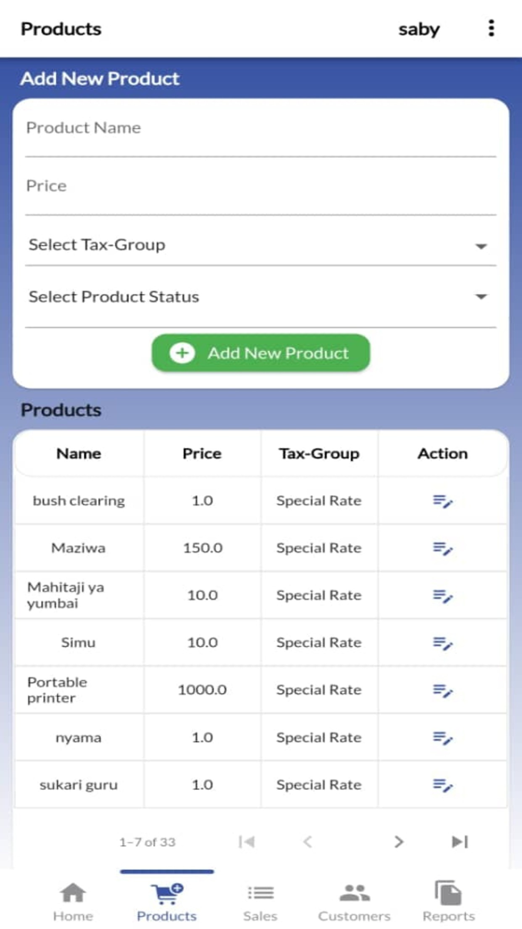Go to next page of products
The width and height of the screenshot is (522, 929).
(399, 842)
